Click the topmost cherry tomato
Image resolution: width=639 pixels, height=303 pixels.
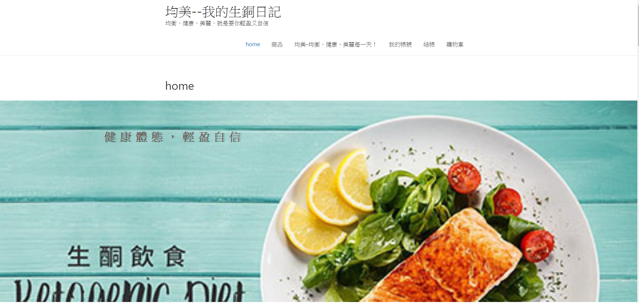pyautogui.click(x=464, y=177)
